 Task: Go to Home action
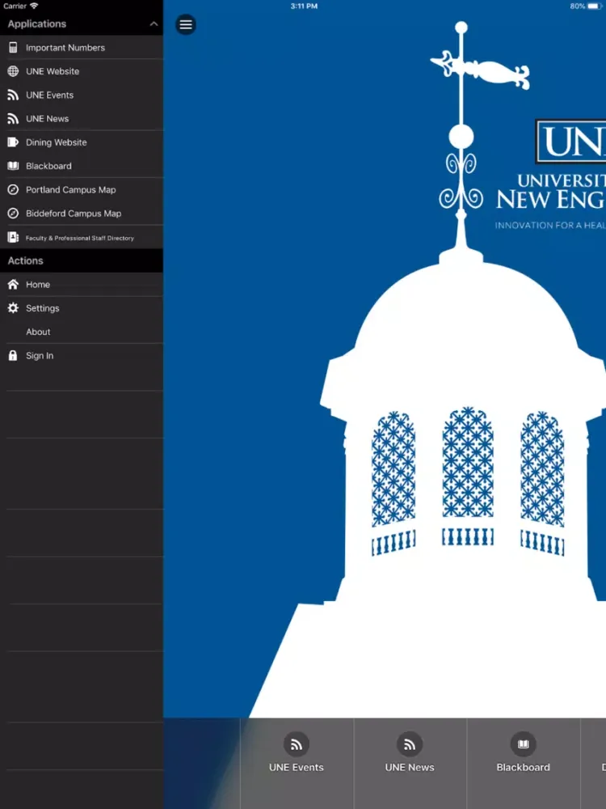tap(82, 284)
